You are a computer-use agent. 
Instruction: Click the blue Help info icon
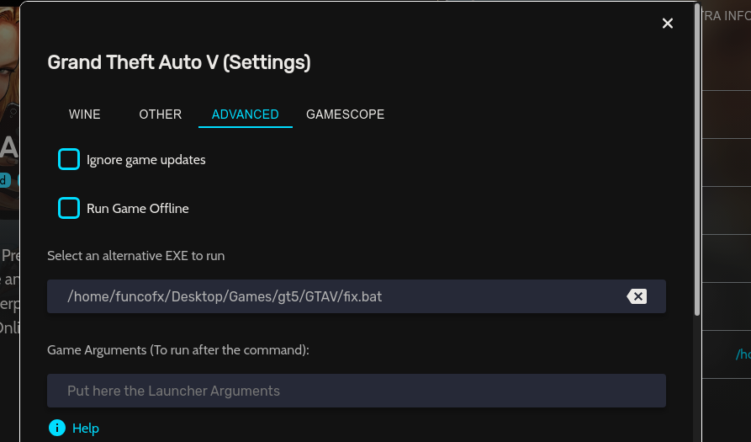point(57,428)
